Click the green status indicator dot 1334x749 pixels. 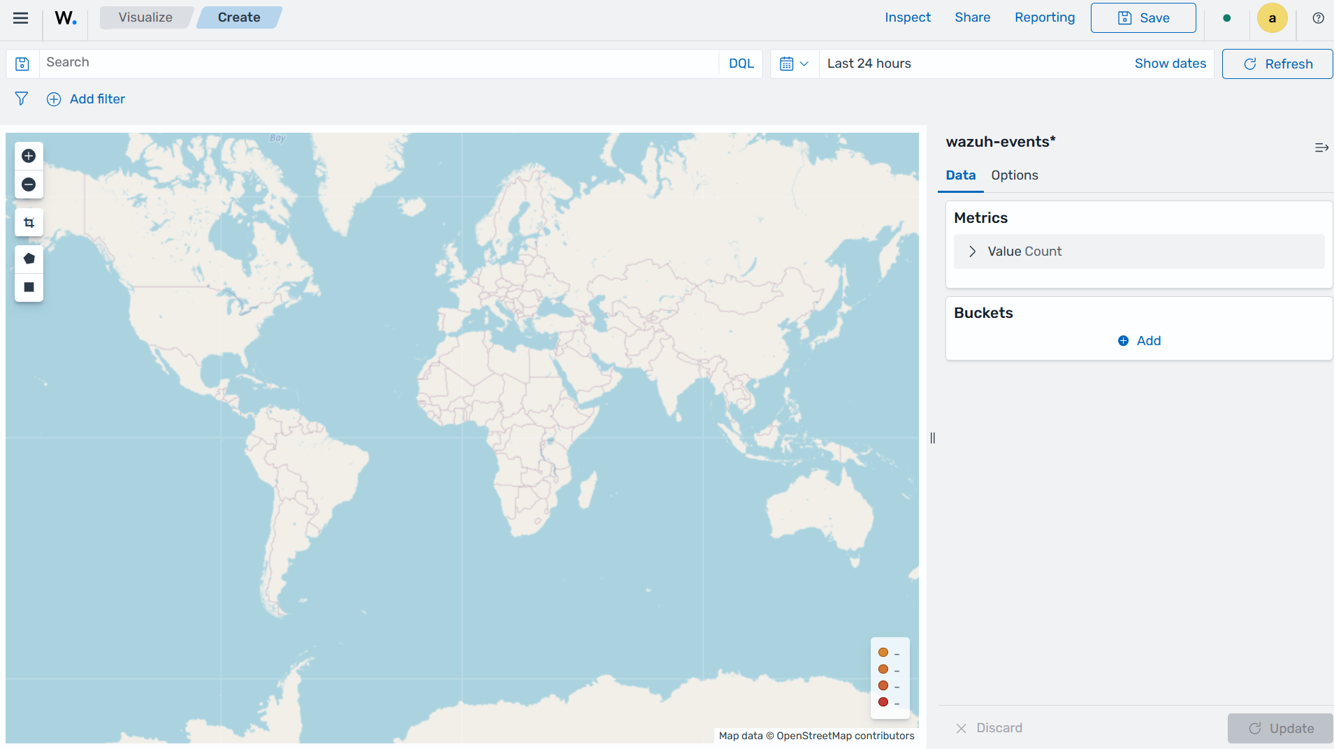[x=1227, y=18]
